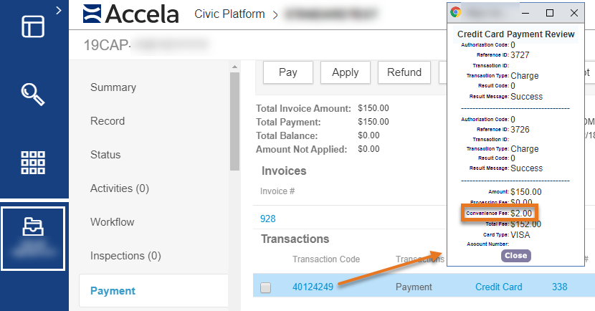Open the Status section
595x311 pixels.
point(105,155)
